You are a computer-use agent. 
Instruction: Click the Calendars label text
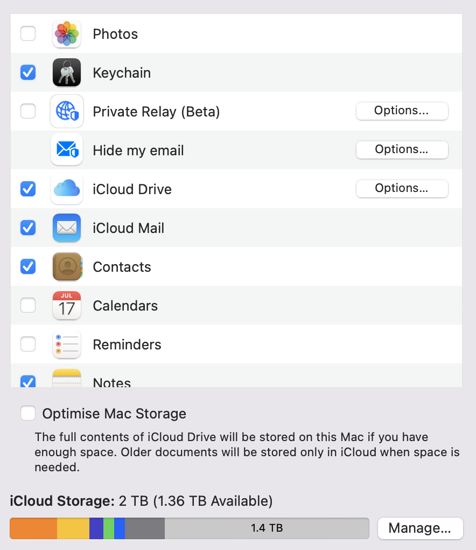[x=125, y=306]
